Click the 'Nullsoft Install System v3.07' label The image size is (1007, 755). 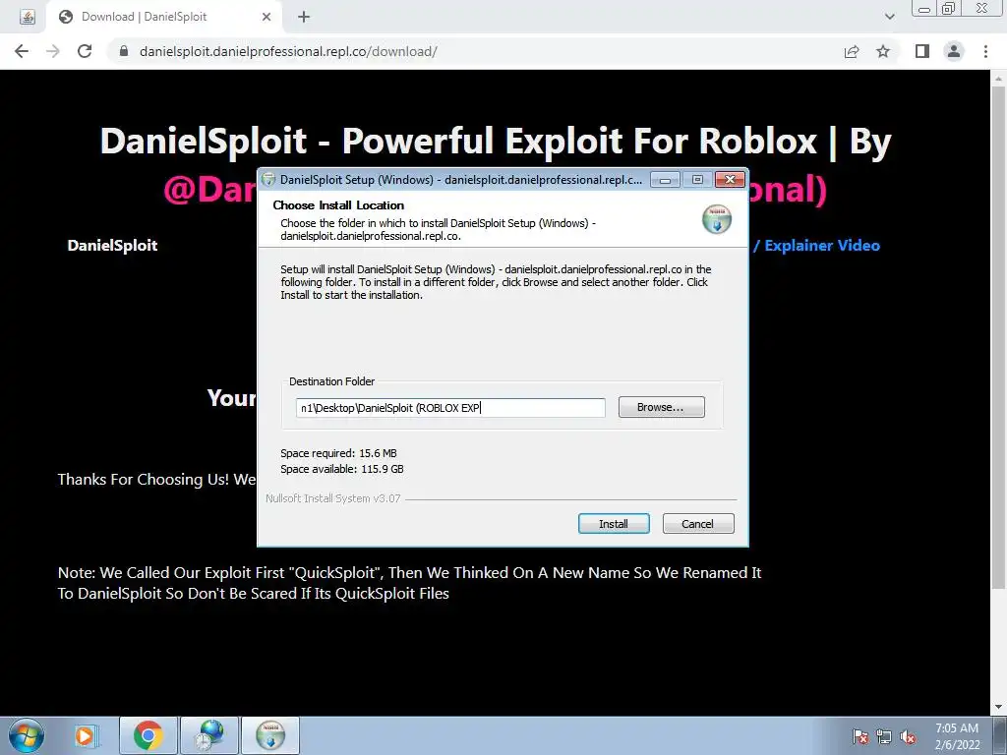click(x=332, y=498)
